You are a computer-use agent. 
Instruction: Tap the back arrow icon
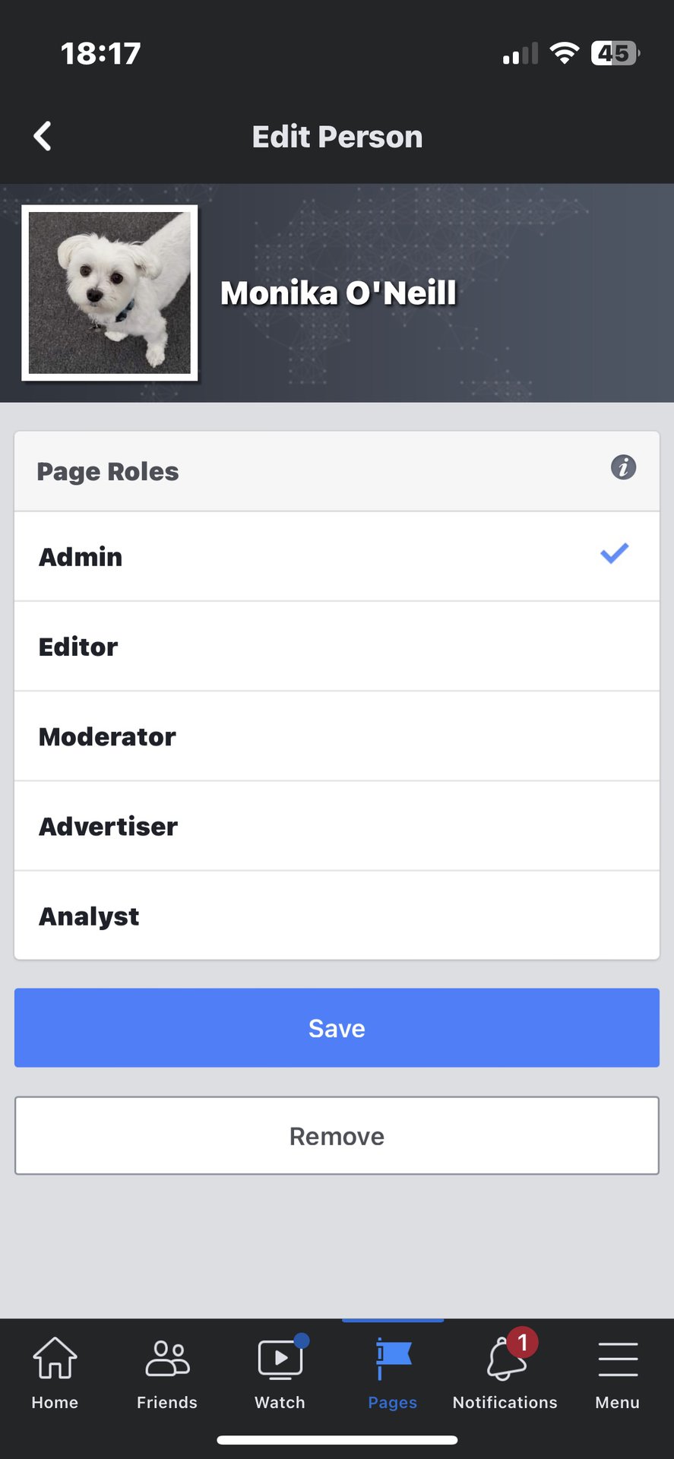coord(43,137)
